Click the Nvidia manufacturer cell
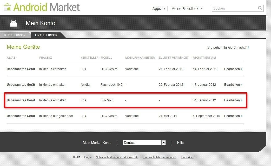 point(85,84)
